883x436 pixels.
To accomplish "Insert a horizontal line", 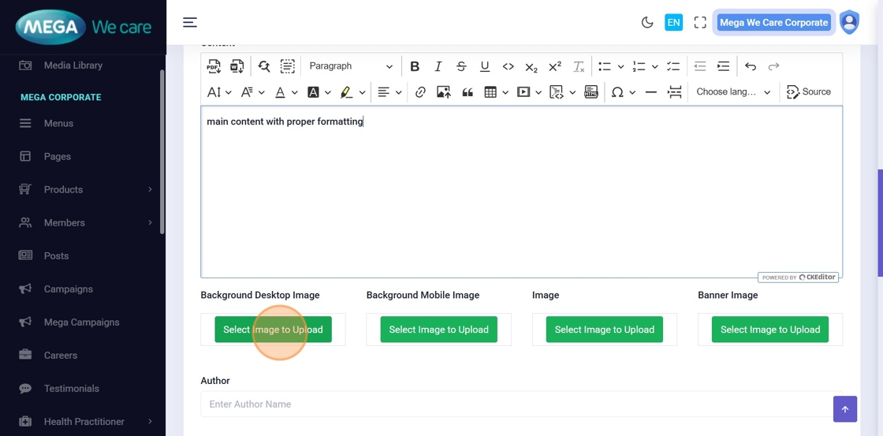I will (x=650, y=92).
